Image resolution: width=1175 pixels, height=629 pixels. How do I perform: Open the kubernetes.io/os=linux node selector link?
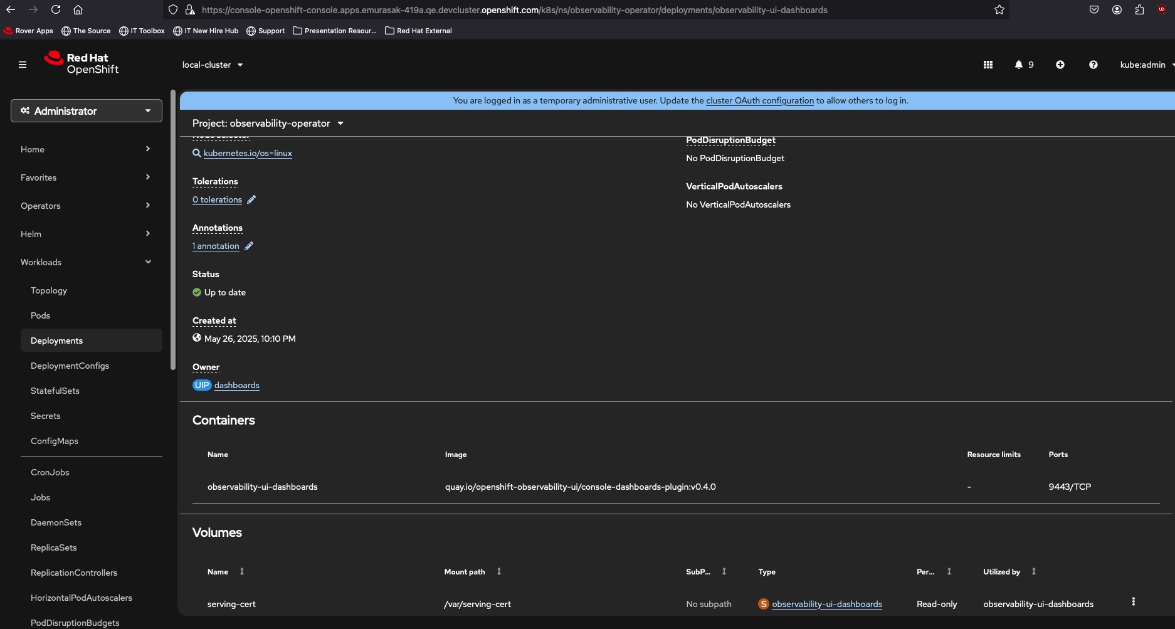pos(248,153)
